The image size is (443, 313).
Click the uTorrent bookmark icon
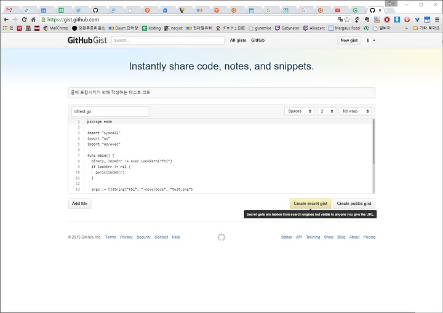point(367,28)
